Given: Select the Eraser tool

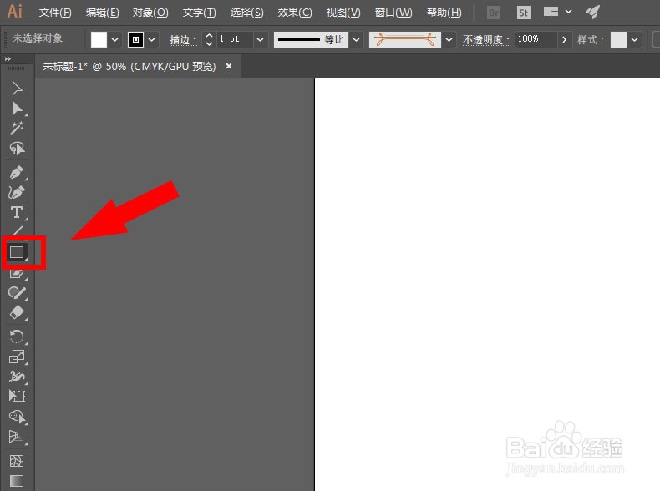Looking at the screenshot, I should pyautogui.click(x=17, y=312).
